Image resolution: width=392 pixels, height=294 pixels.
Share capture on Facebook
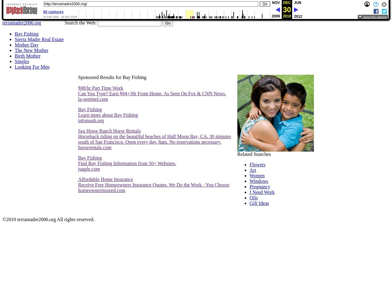tap(376, 11)
